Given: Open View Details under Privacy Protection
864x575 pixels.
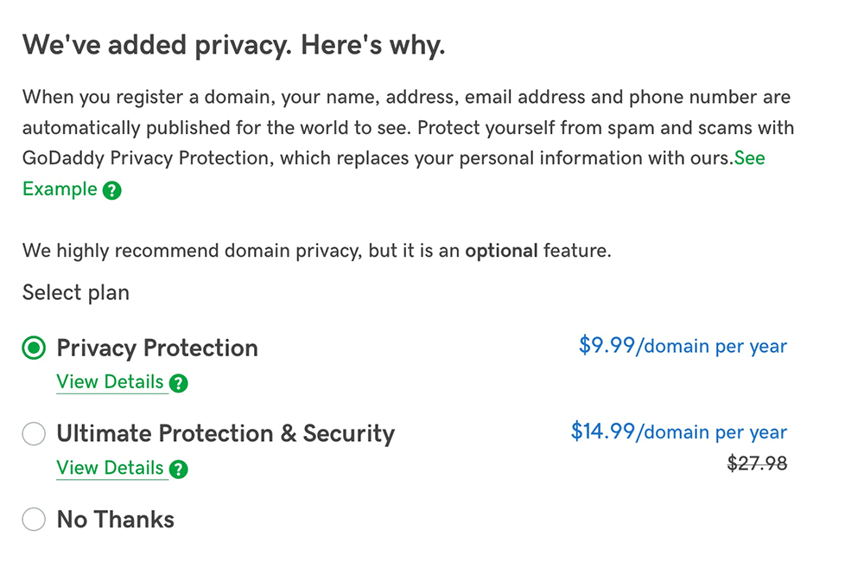Looking at the screenshot, I should pyautogui.click(x=110, y=382).
